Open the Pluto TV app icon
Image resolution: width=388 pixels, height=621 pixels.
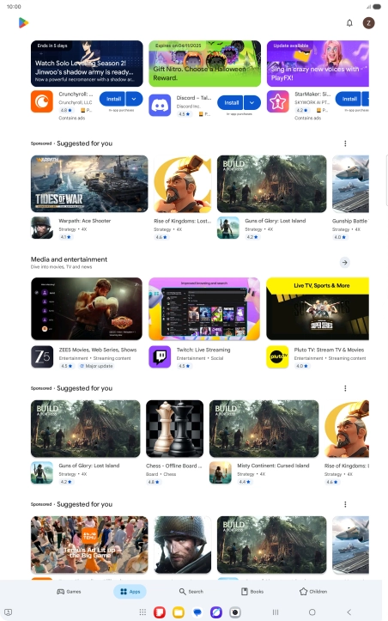pos(277,356)
